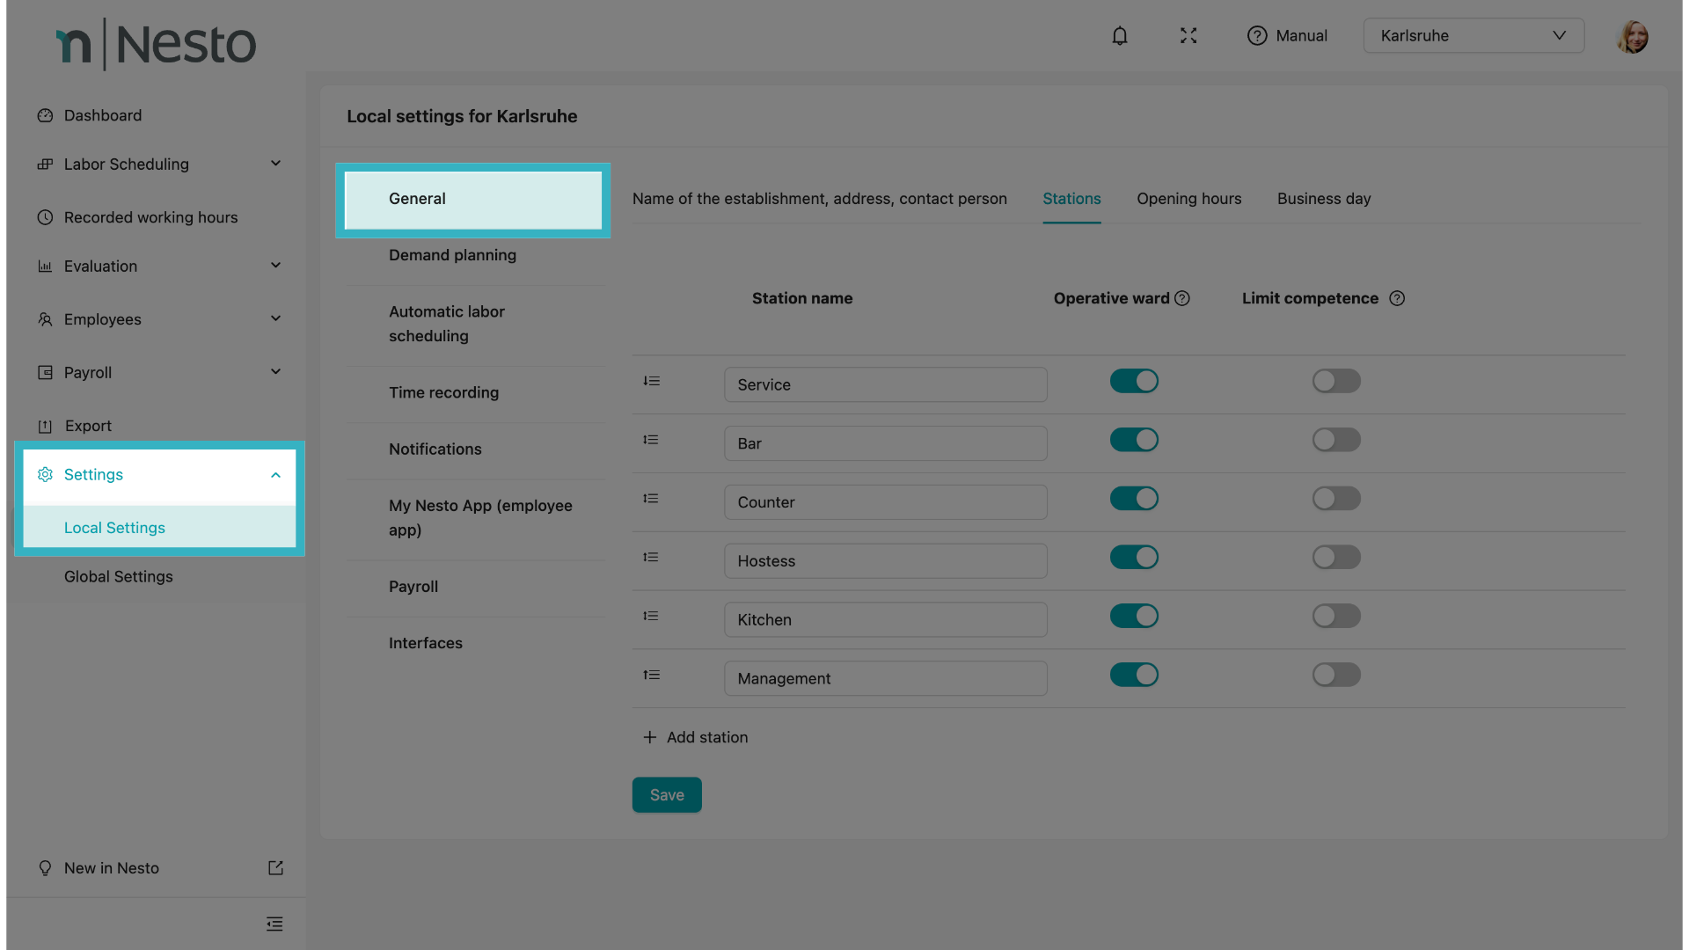
Task: Turn off Operative ward for Hostess
Action: click(1134, 558)
